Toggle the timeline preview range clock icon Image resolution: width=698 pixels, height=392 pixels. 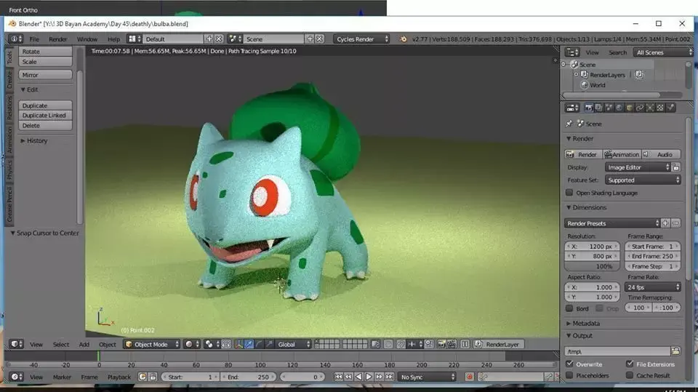[x=143, y=377]
